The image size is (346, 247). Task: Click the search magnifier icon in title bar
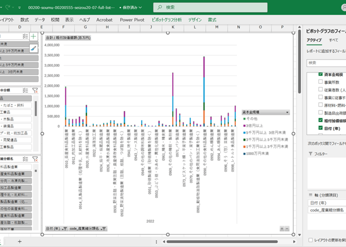[x=160, y=7]
